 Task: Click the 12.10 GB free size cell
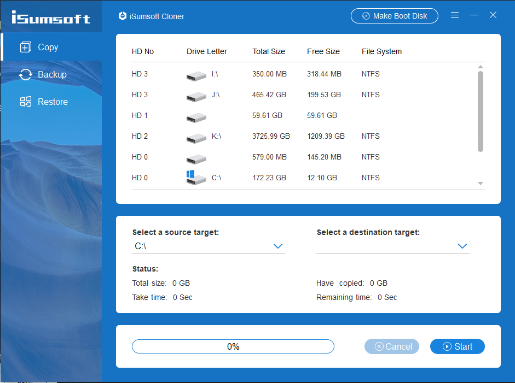tap(322, 178)
